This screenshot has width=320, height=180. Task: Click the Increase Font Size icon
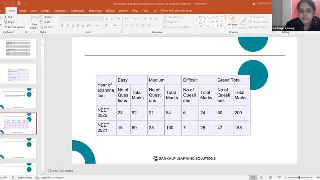click(x=107, y=19)
